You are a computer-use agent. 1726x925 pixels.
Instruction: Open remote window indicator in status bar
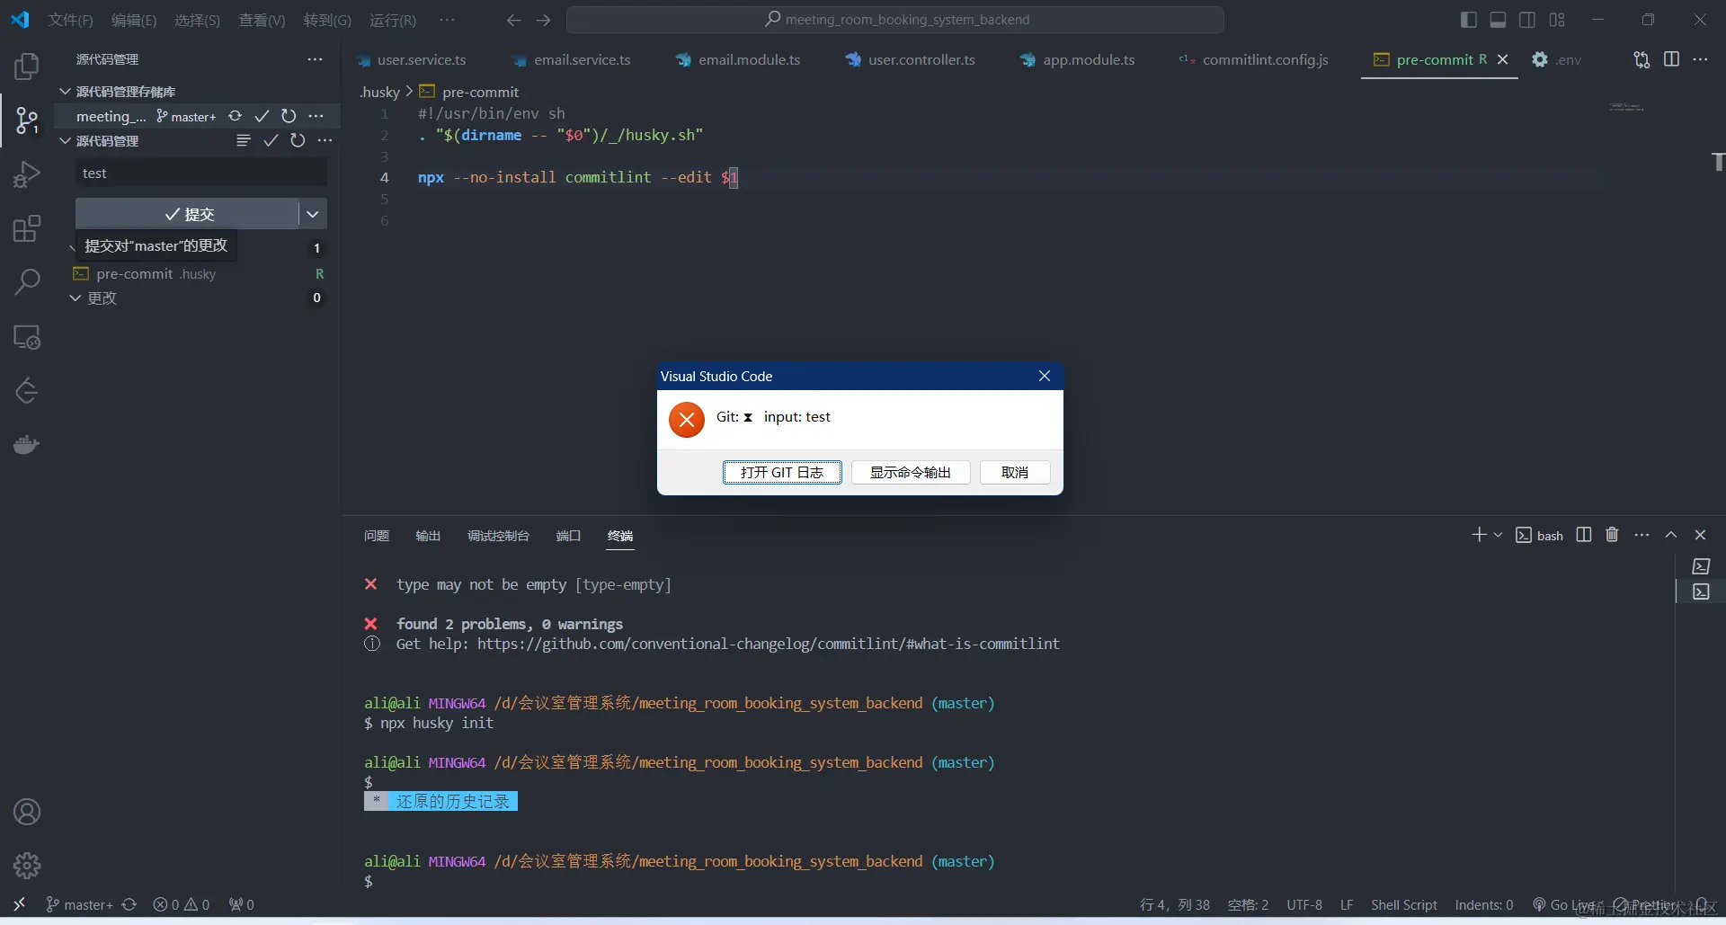(19, 904)
